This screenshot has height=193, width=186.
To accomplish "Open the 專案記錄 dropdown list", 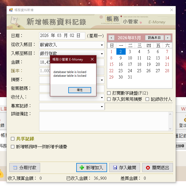I will pyautogui.click(x=102, y=107).
